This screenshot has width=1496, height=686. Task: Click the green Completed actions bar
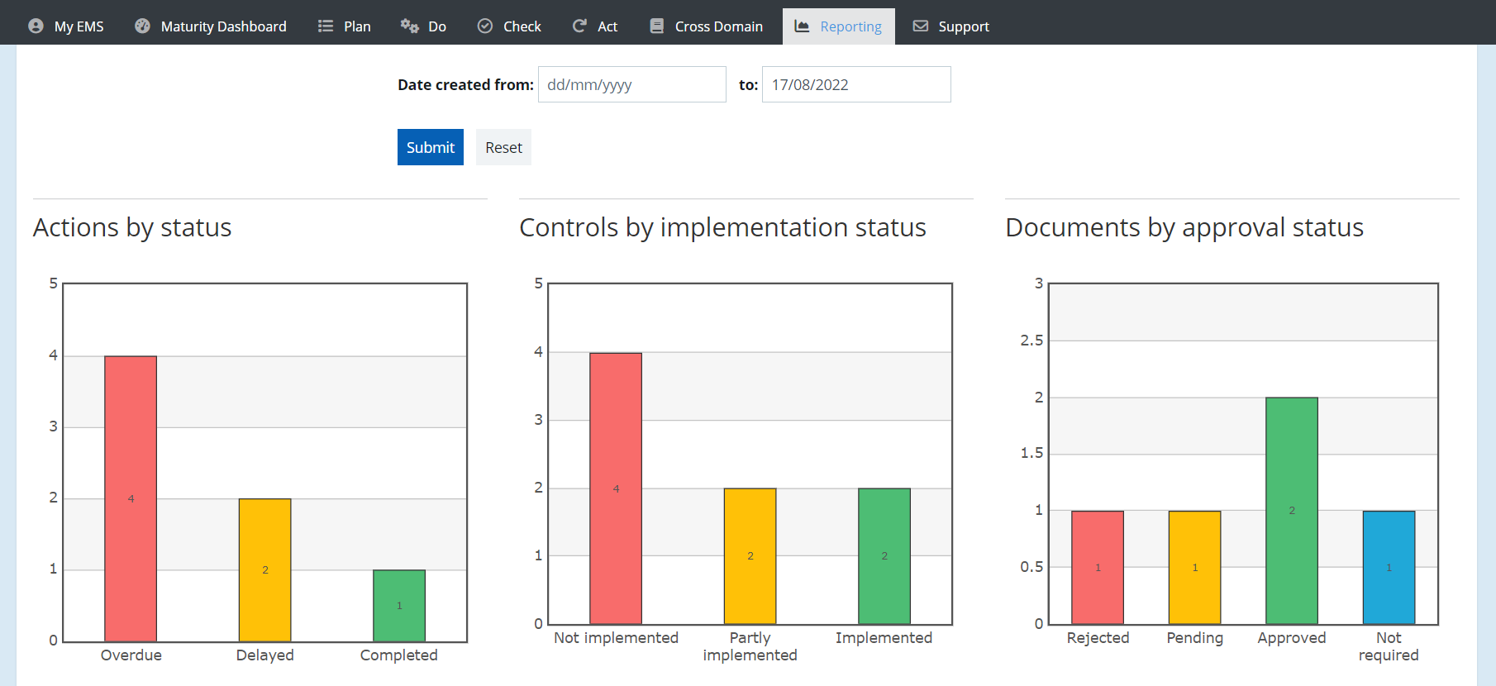point(399,605)
